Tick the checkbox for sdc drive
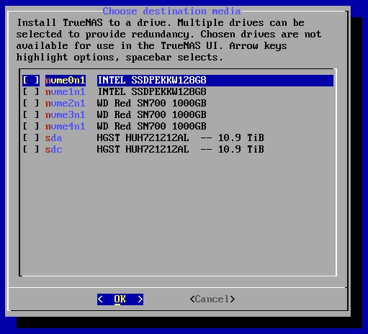The width and height of the screenshot is (368, 334). coord(31,150)
